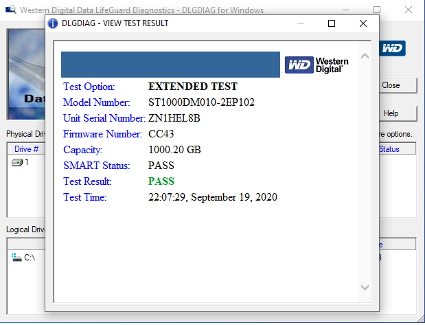The image size is (425, 325).
Task: Click the Data LifeGuard banner image
Action: (x=26, y=74)
